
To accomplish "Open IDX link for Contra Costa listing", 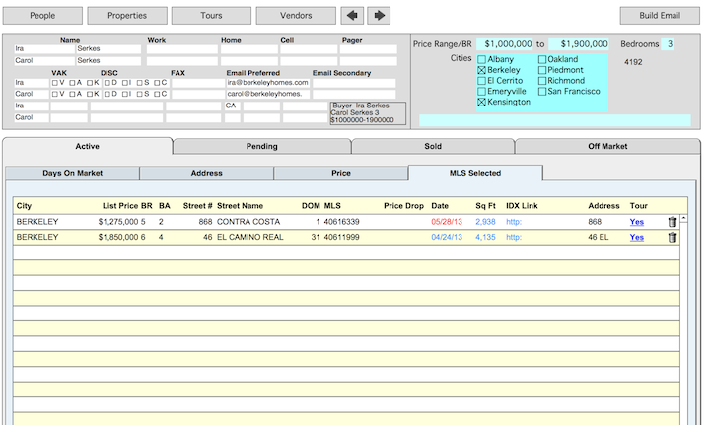I will click(x=512, y=222).
